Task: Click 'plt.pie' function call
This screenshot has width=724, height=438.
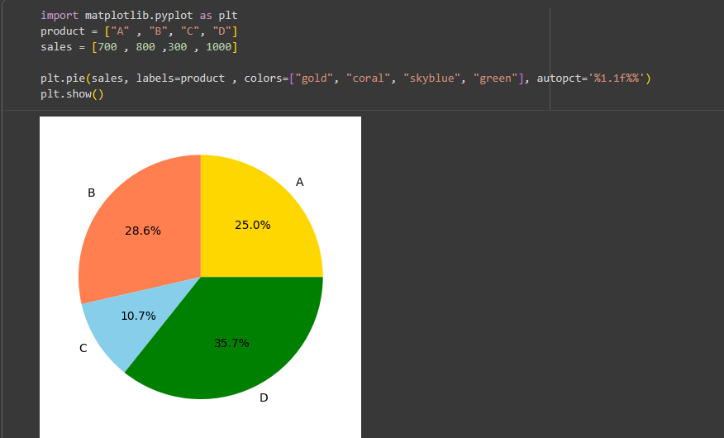Action: 63,79
